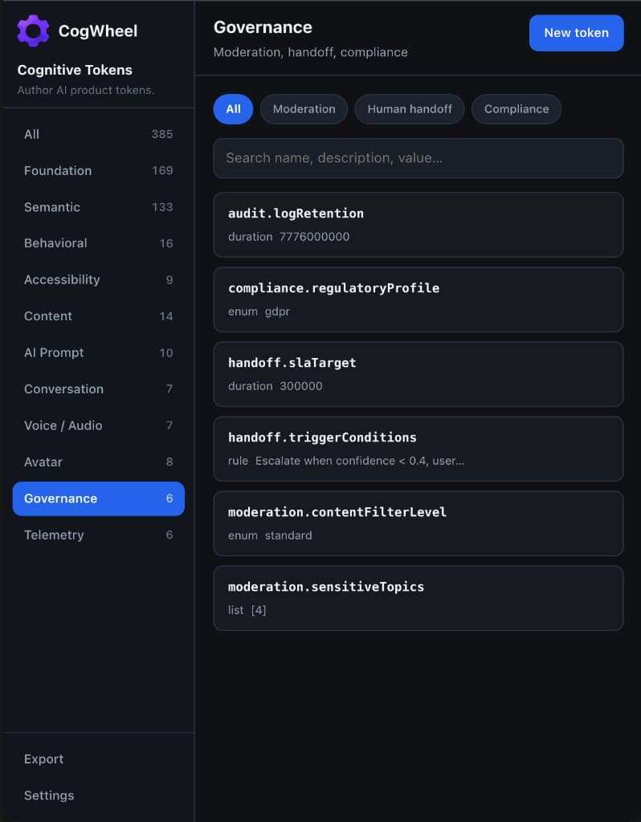The width and height of the screenshot is (641, 822).
Task: Click the 133 count beside Semantic
Action: pos(162,207)
